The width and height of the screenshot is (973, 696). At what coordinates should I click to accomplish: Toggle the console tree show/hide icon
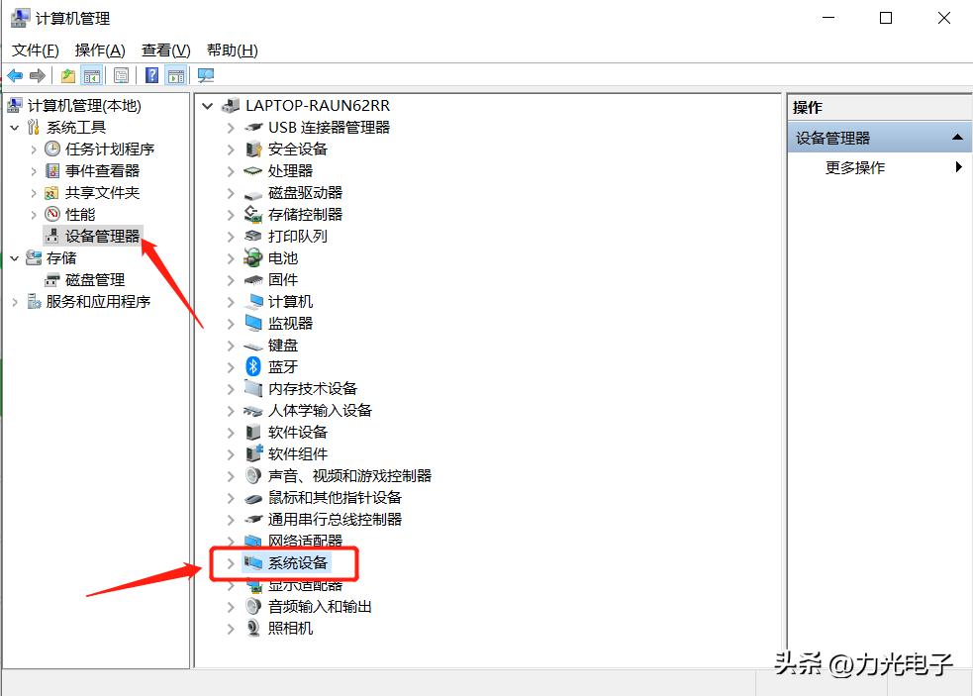(93, 75)
